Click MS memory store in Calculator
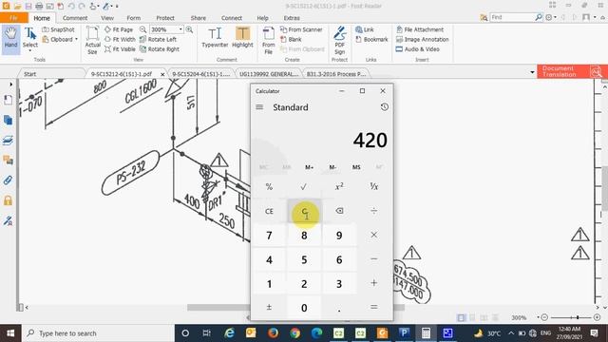Viewport: 608px width, 342px height. [356, 167]
